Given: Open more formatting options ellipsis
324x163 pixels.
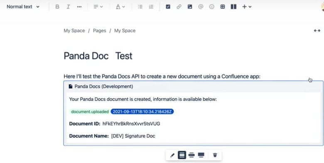Looking at the screenshot, I should click(x=79, y=7).
